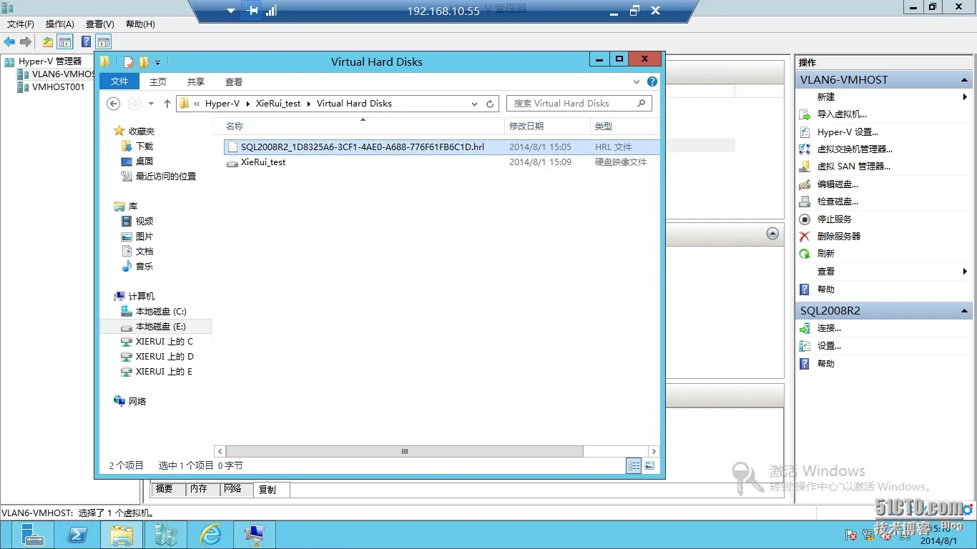Click 删除服务器 in actions pane
This screenshot has height=549, width=977.
pyautogui.click(x=838, y=236)
